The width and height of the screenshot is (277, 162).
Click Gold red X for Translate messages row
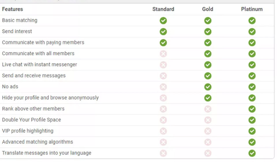[208, 153]
